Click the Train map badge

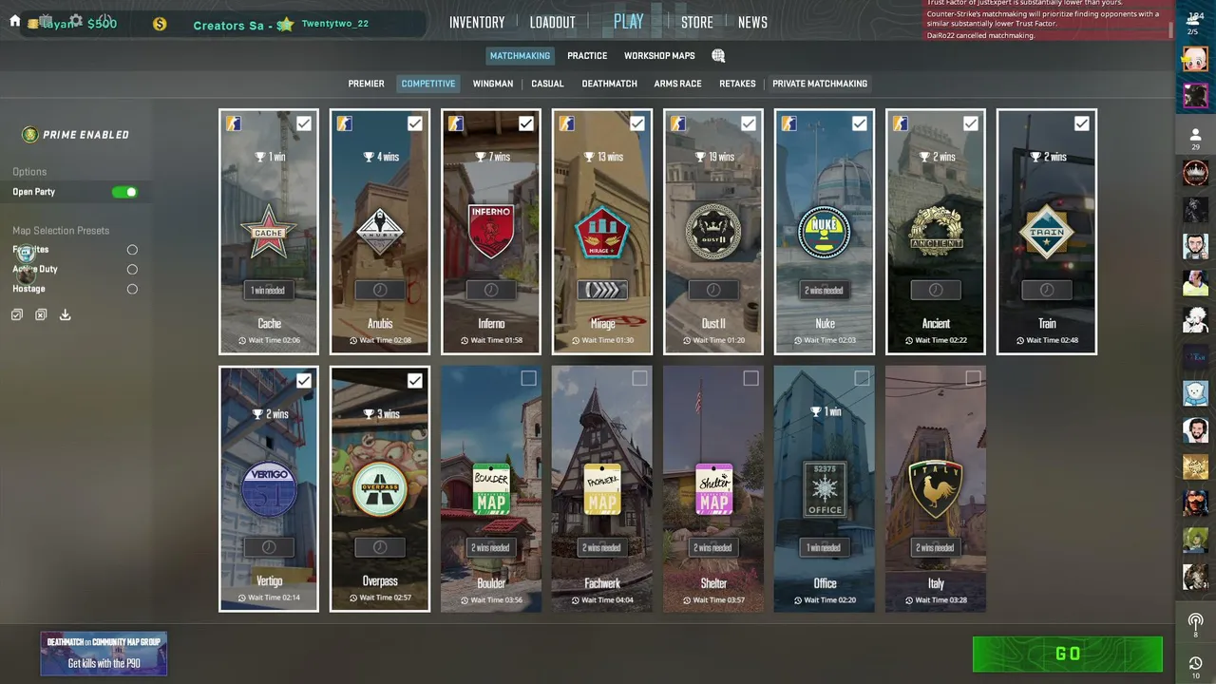point(1047,232)
